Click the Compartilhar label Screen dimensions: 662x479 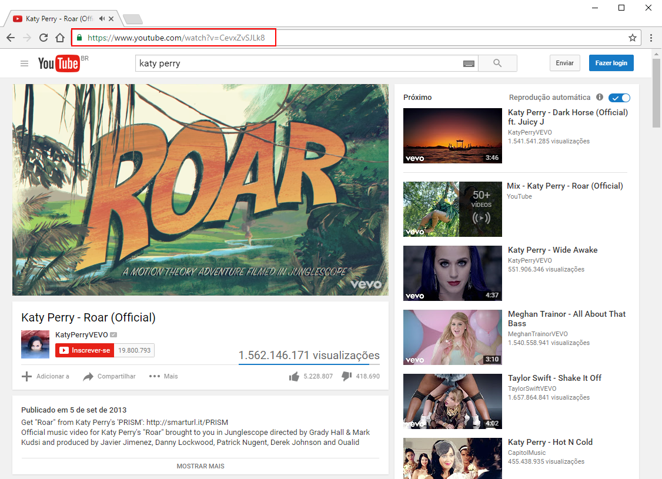[x=116, y=376]
